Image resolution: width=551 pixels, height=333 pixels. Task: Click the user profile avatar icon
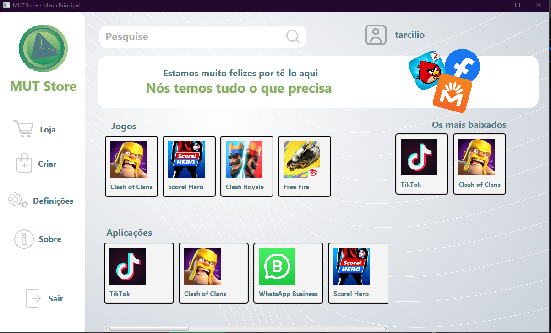[376, 35]
